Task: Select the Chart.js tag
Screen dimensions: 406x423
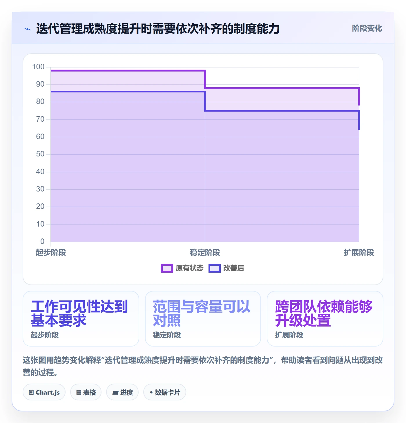Action: pyautogui.click(x=44, y=392)
